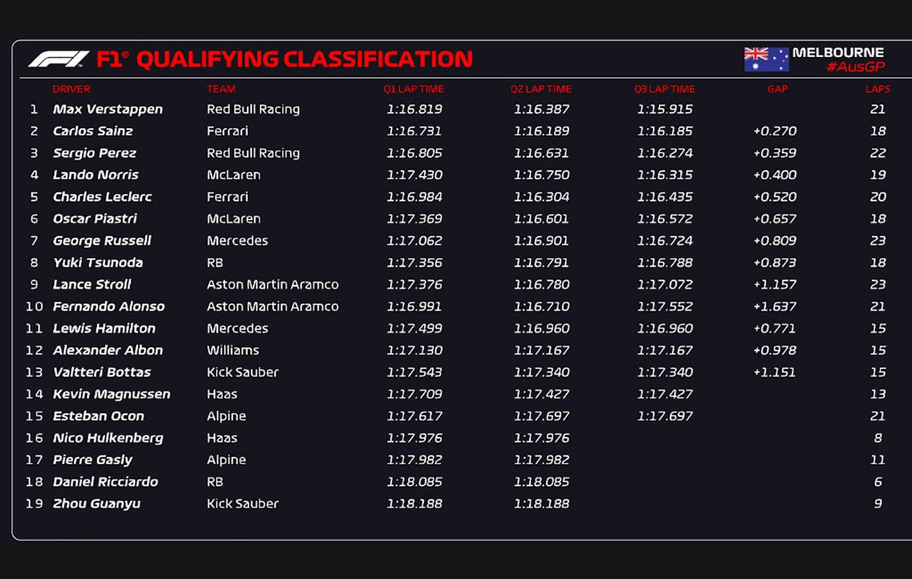Click the GAP column header
The height and width of the screenshot is (579, 912).
777,89
